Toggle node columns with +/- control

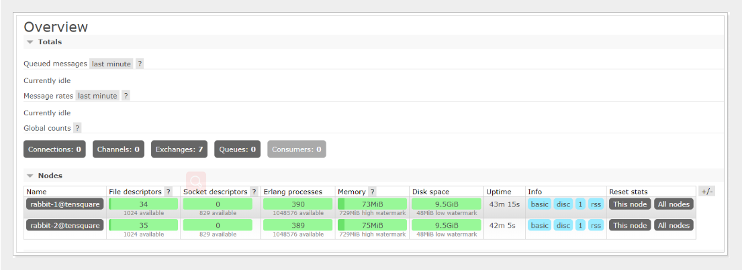pos(706,192)
